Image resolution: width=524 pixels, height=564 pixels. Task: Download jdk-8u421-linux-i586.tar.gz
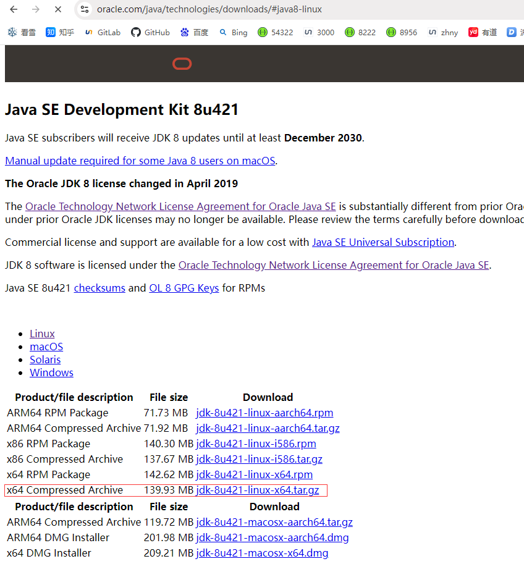259,460
